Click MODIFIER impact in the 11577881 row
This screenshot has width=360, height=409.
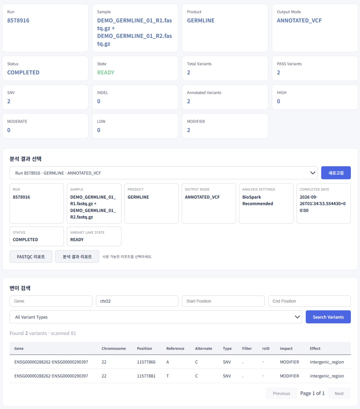click(x=289, y=376)
